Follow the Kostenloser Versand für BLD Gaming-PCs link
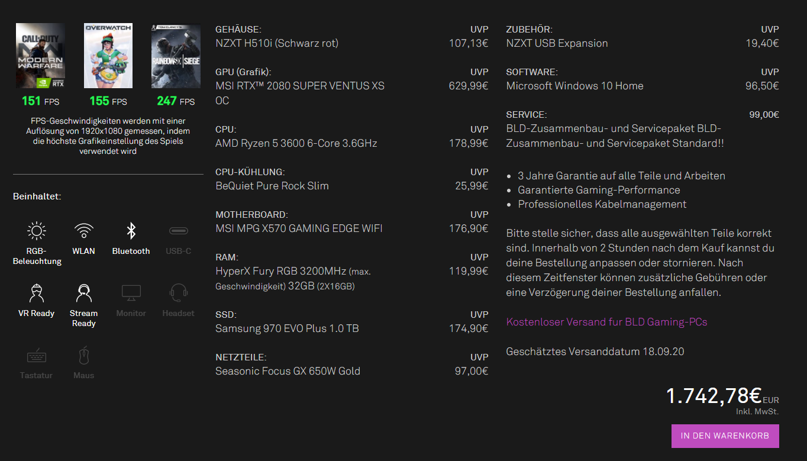This screenshot has width=807, height=461. pos(606,322)
